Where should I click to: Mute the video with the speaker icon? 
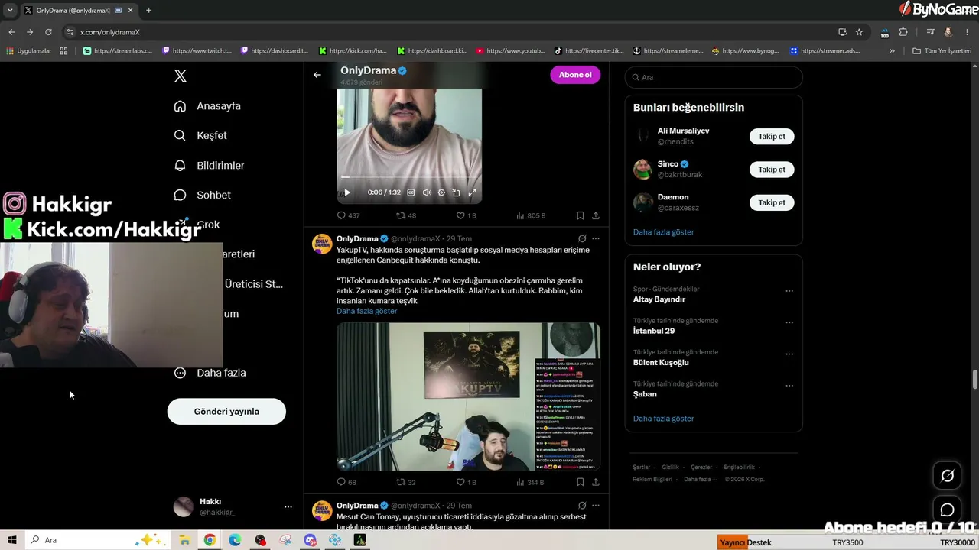(427, 192)
